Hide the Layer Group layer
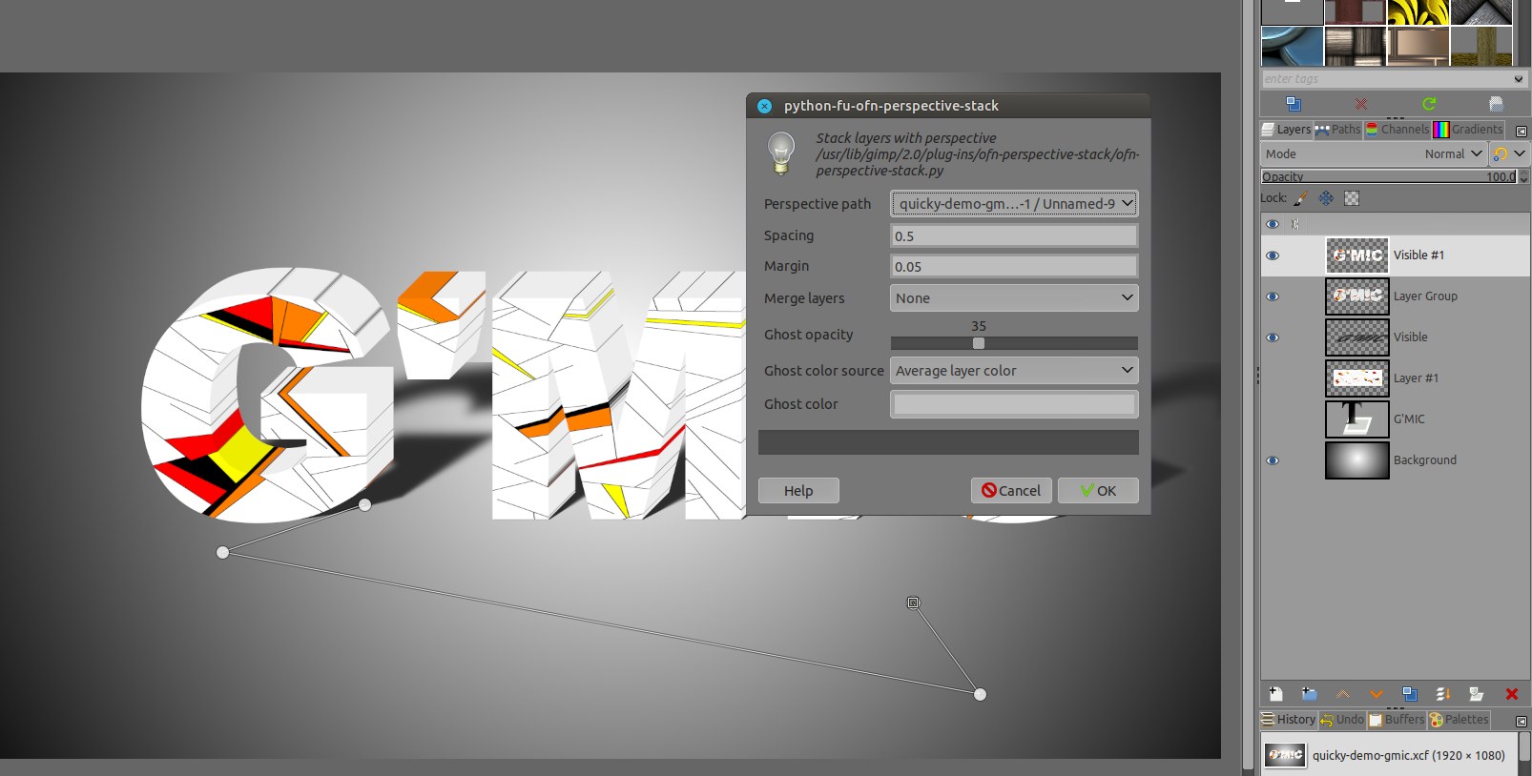Image resolution: width=1532 pixels, height=776 pixels. click(x=1273, y=296)
